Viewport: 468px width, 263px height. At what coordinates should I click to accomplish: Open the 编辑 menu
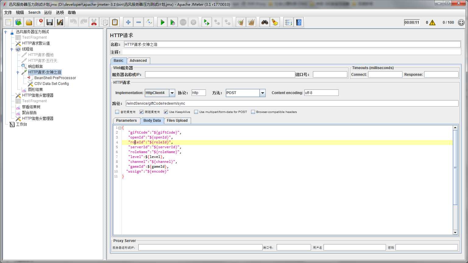click(20, 12)
